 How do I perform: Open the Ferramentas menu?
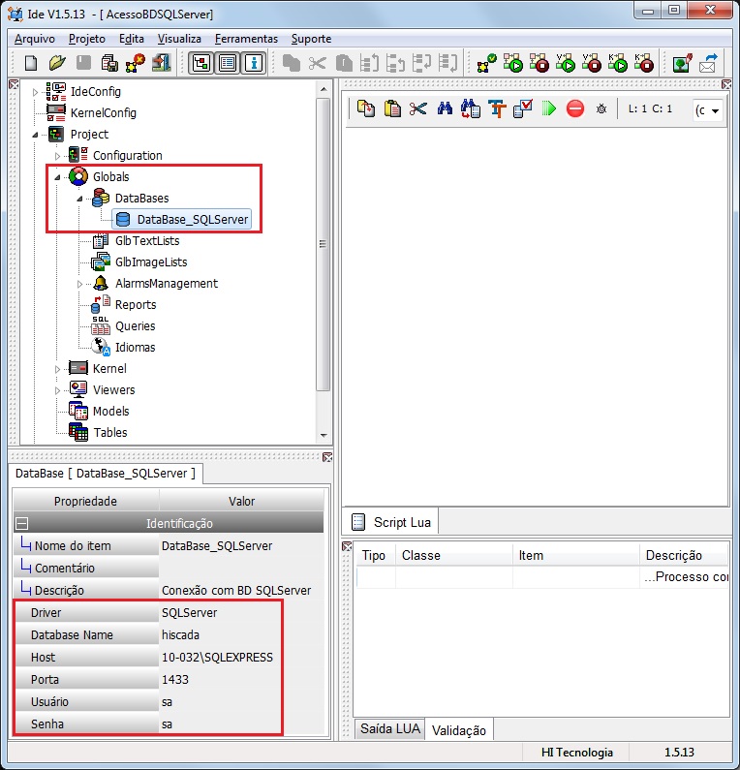[x=246, y=39]
